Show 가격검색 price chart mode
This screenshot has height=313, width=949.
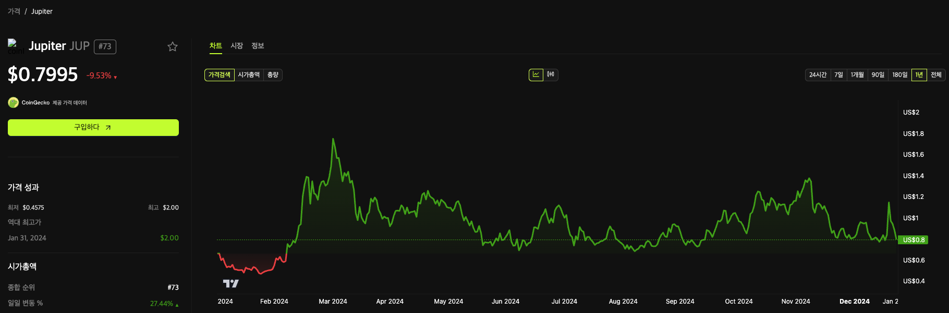[220, 75]
